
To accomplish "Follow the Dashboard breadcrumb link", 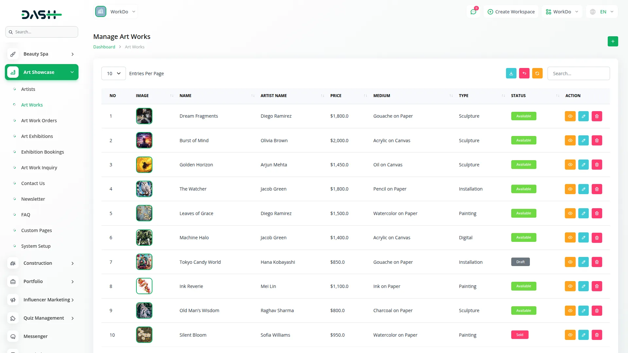I will click(x=104, y=47).
